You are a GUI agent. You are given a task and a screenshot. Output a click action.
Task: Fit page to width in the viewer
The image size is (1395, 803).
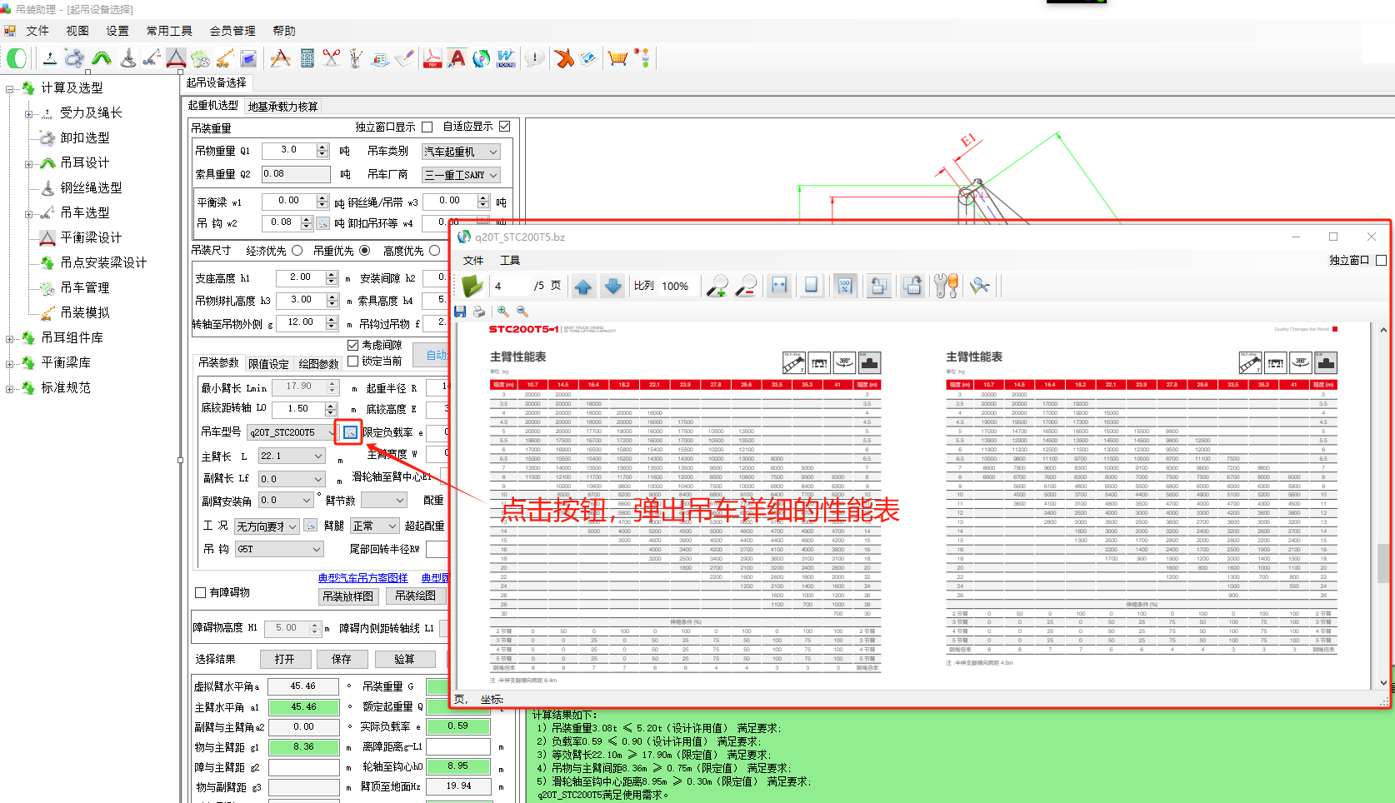click(x=779, y=286)
